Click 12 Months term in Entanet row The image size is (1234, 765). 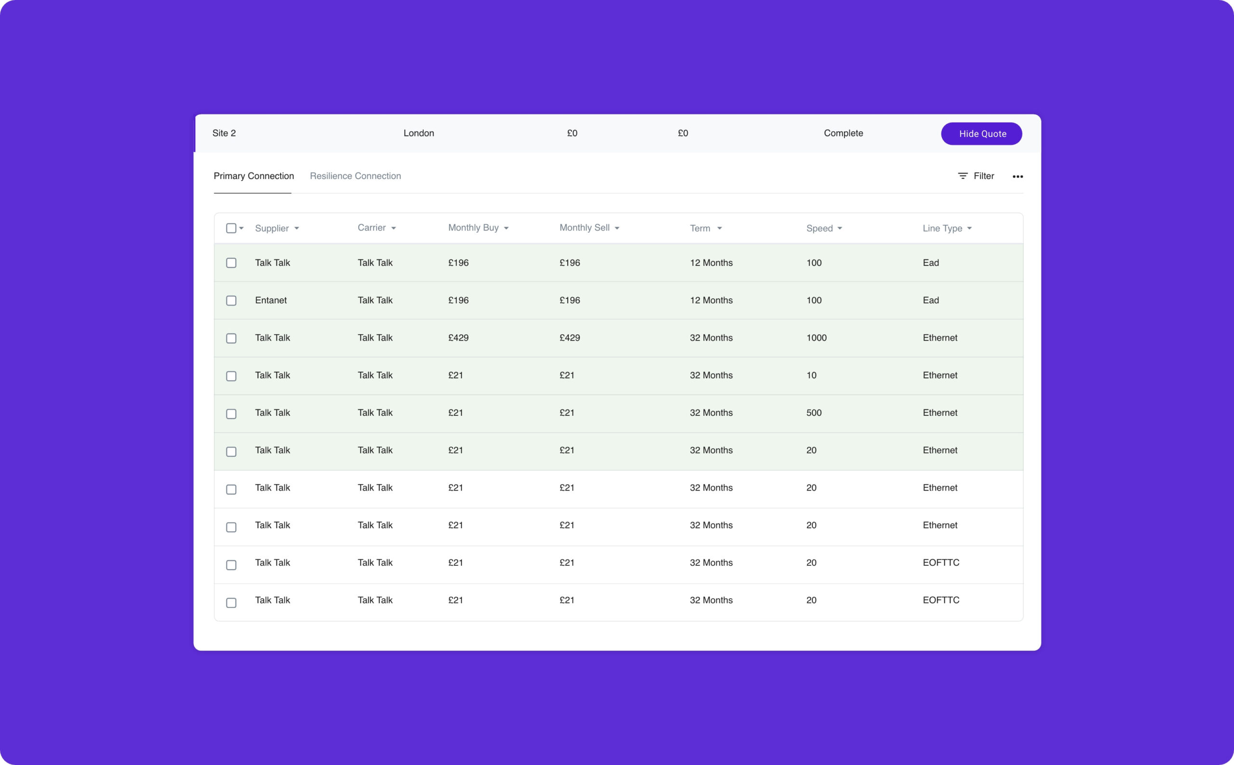(x=711, y=300)
